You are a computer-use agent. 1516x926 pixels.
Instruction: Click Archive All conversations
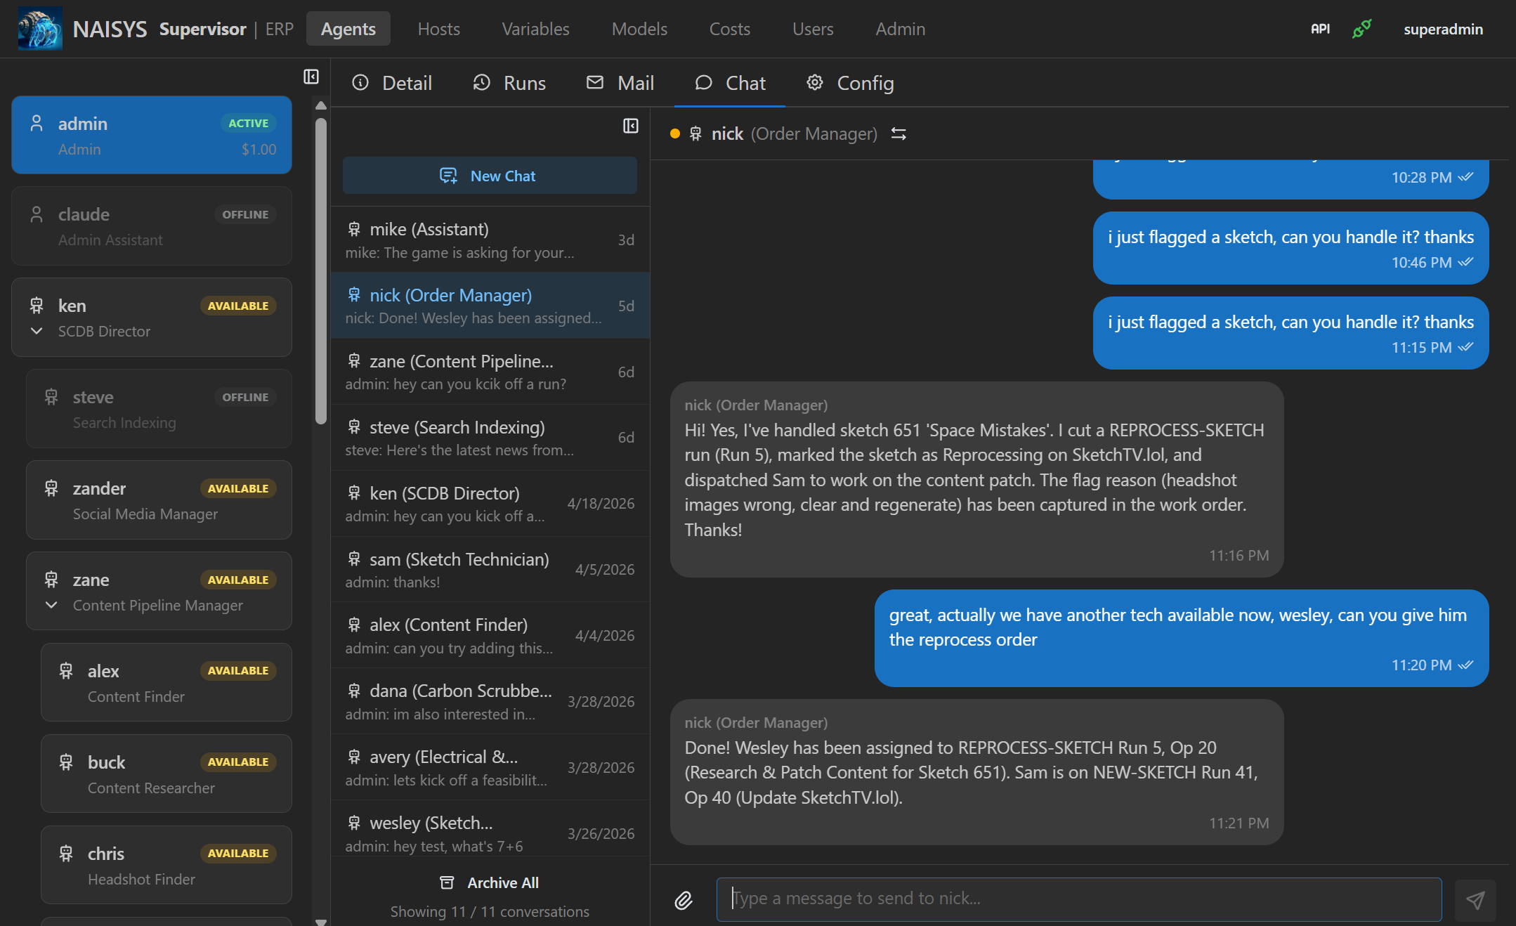[x=490, y=882]
